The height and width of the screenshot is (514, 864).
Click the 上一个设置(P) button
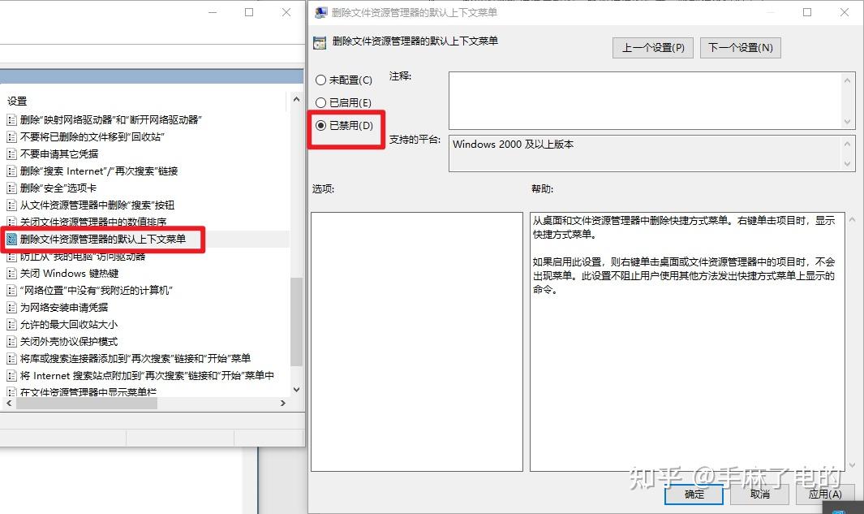click(652, 47)
